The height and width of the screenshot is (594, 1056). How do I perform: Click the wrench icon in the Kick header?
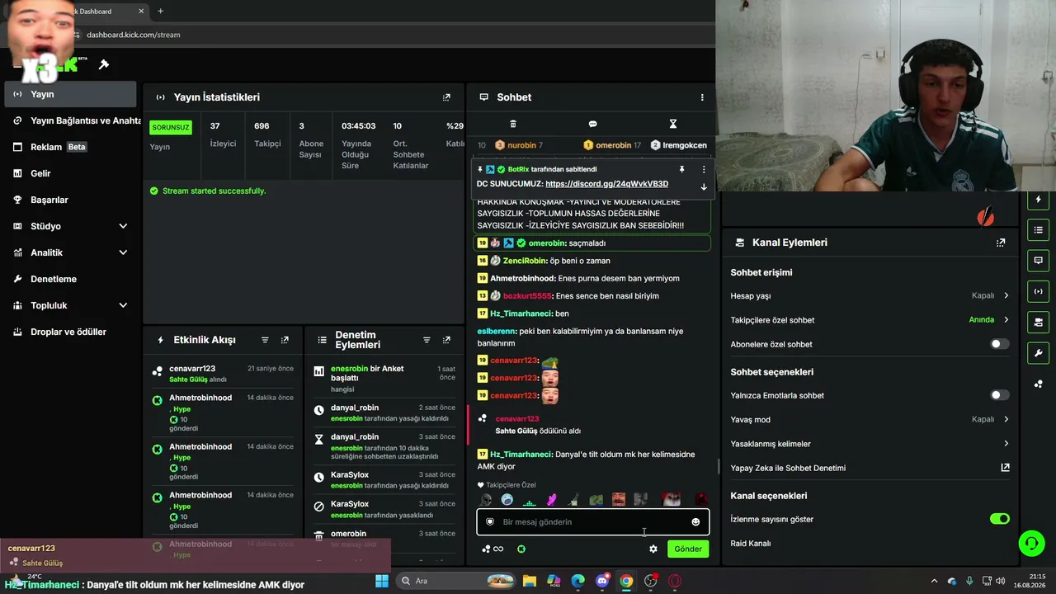(x=104, y=64)
